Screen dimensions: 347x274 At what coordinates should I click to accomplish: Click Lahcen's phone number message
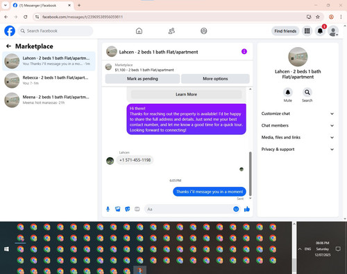[x=135, y=160]
